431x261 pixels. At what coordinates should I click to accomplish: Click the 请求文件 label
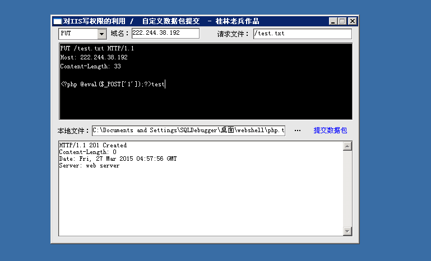pyautogui.click(x=233, y=34)
